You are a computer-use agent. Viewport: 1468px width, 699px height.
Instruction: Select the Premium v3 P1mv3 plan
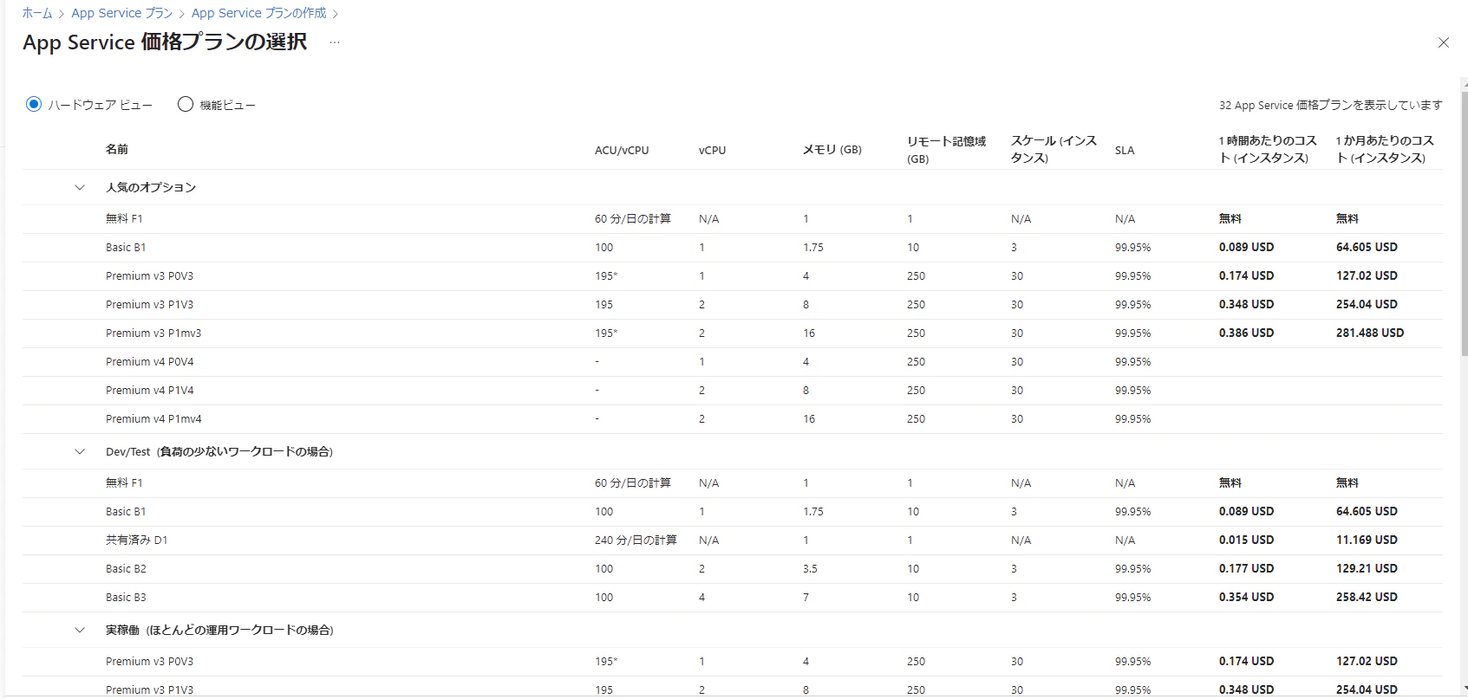(733, 333)
